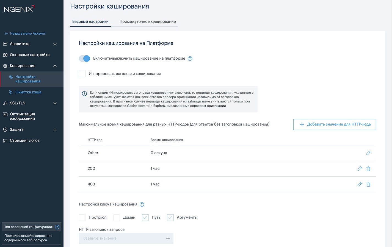This screenshot has height=247, width=392.
Task: Click the service configuration type help icon
Action: coord(57,227)
